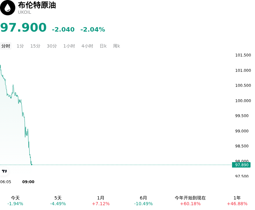The image size is (255, 210).
Task: Choose the 1小时 chart interval
Action: click(69, 46)
